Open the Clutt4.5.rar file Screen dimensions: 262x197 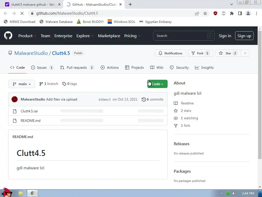[29, 111]
